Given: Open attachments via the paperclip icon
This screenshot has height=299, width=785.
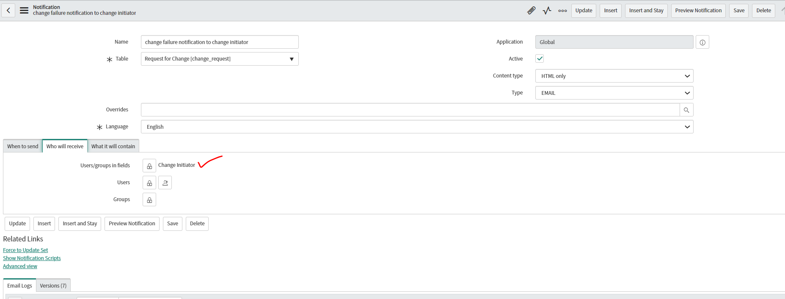Looking at the screenshot, I should pos(532,11).
